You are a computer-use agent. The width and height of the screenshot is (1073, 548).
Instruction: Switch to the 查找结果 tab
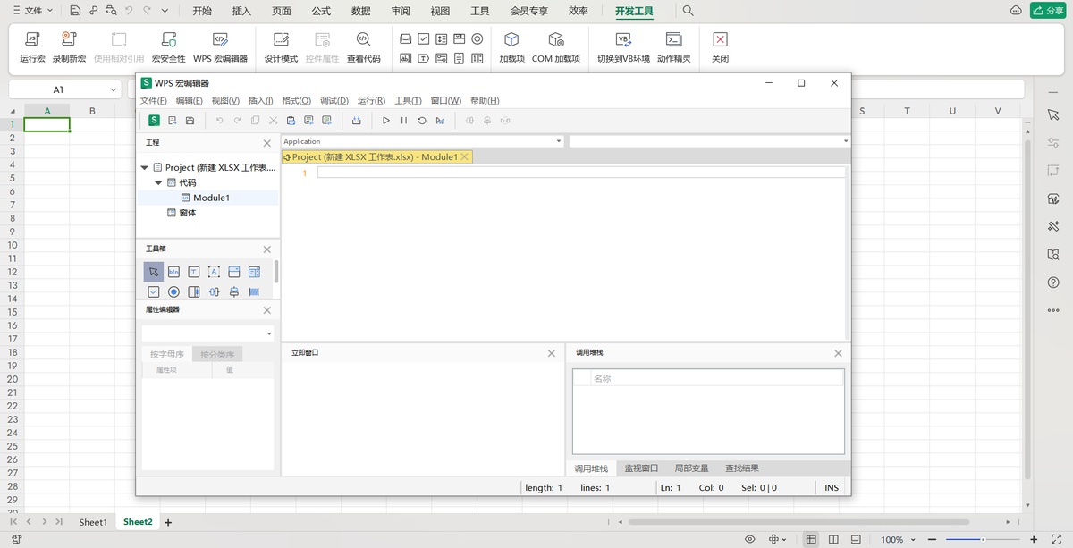[742, 468]
